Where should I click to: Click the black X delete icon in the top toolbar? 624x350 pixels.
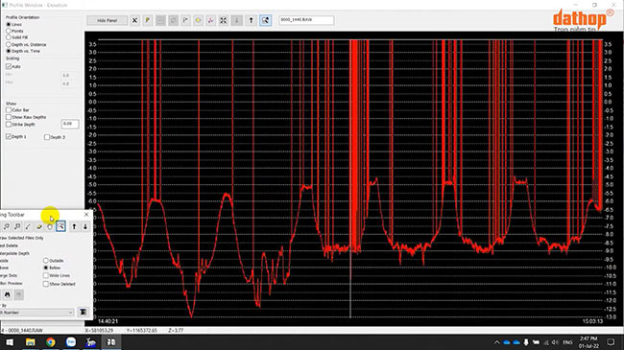click(x=135, y=20)
